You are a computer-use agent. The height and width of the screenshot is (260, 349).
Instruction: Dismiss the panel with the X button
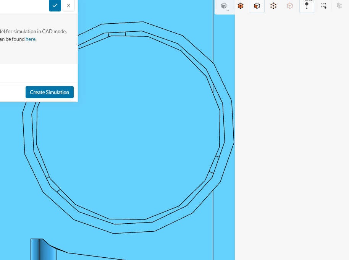(x=68, y=6)
